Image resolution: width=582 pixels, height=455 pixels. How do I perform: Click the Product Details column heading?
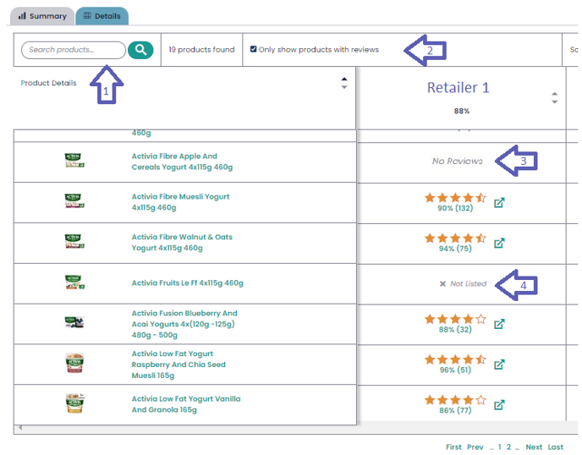48,83
